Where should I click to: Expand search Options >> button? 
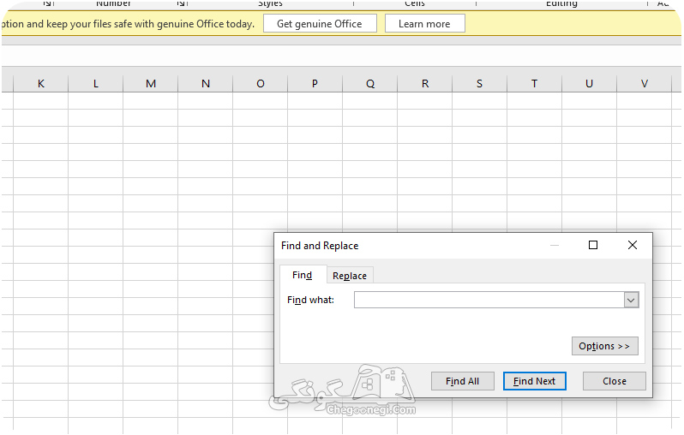[x=604, y=346]
